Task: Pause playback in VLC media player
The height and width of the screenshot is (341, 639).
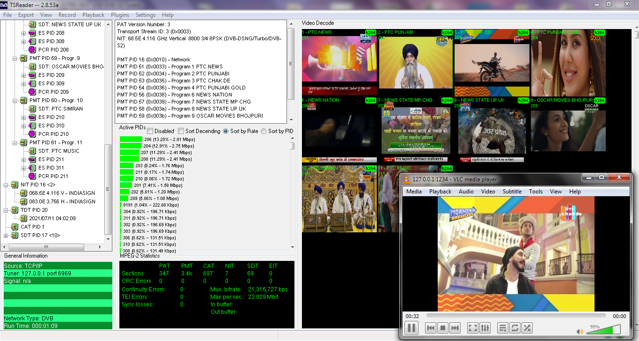Action: point(411,328)
